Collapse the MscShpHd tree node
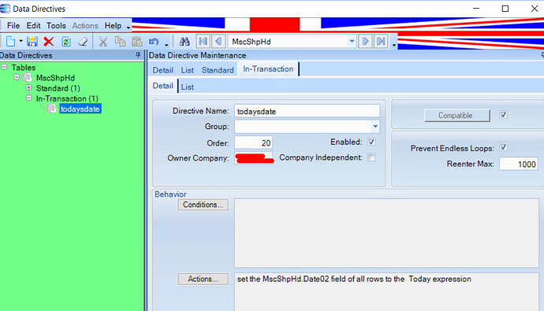544x311 pixels. (x=17, y=77)
